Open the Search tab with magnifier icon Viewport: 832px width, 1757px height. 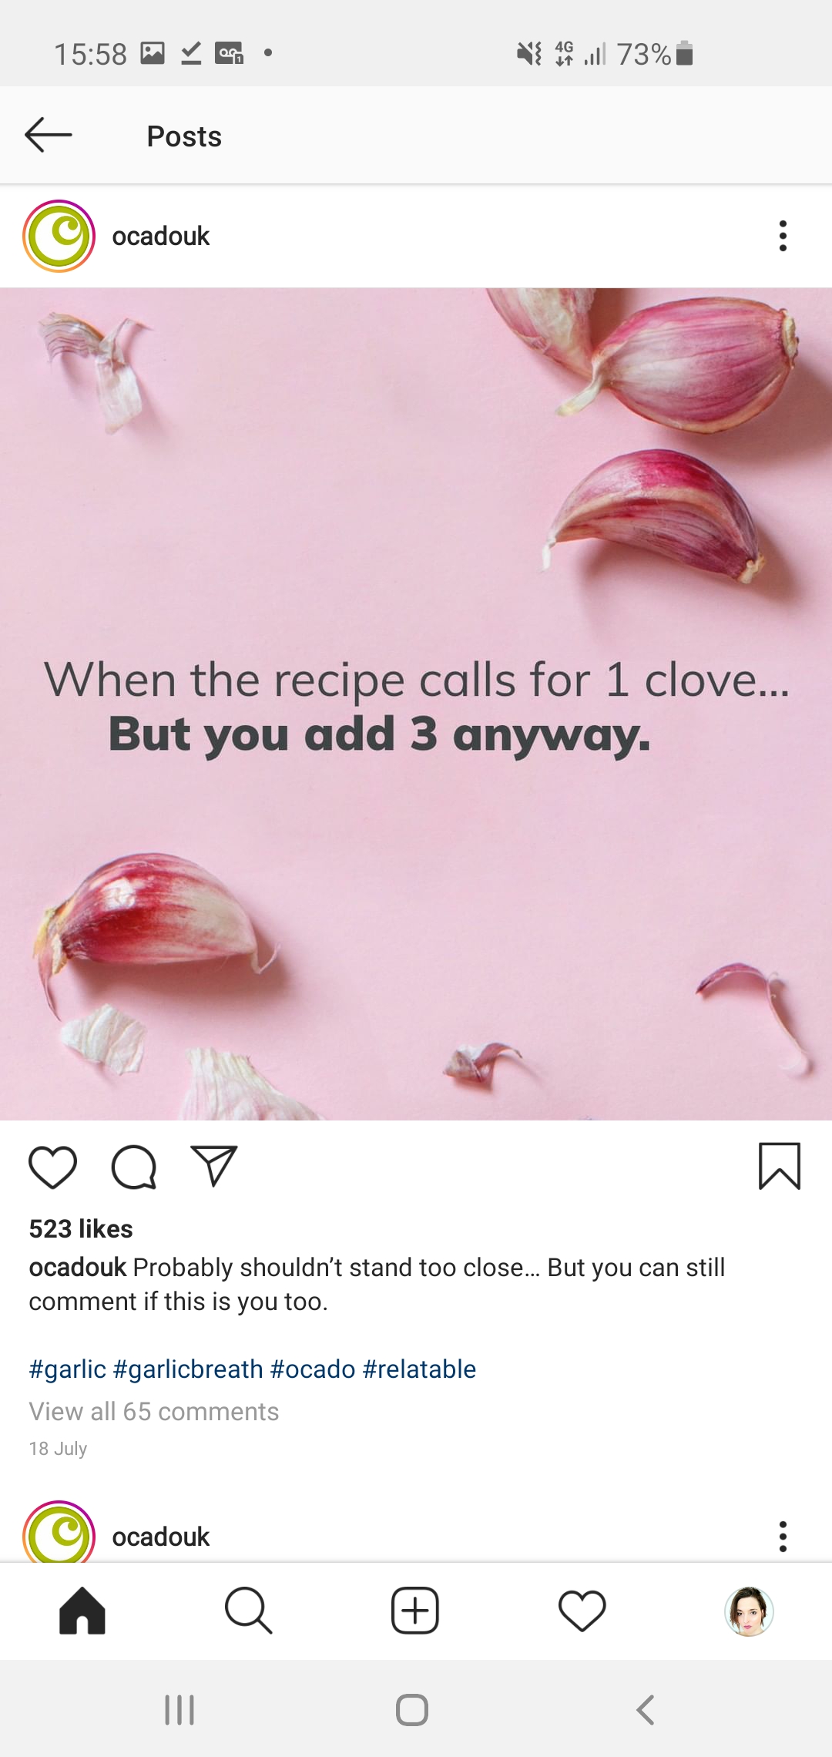tap(248, 1611)
